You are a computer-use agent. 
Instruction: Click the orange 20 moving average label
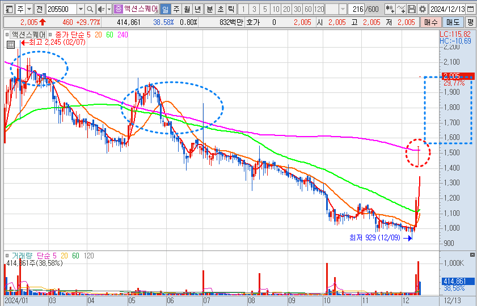coord(98,35)
